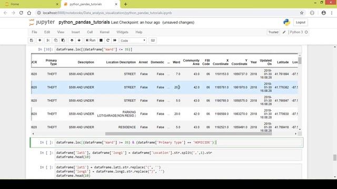The height and width of the screenshot is (189, 337).
Task: Click code cell filtering HOMICIDE primary type
Action: tap(179, 142)
